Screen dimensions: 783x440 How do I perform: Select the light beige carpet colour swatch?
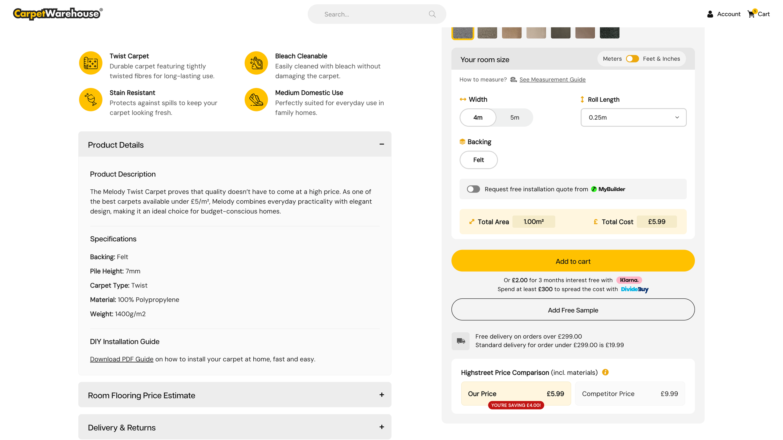(x=536, y=33)
